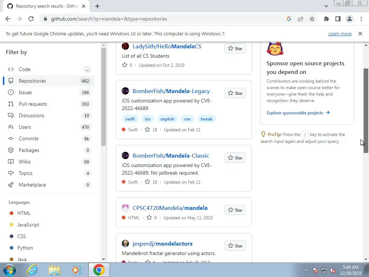Open jesperdj/mandelactors repository
The image size is (369, 277).
(x=163, y=244)
